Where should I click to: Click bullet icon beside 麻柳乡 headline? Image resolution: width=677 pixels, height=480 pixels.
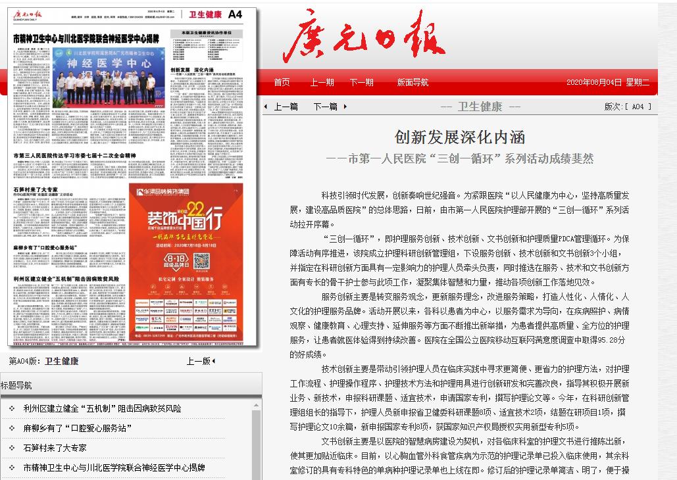(11, 428)
